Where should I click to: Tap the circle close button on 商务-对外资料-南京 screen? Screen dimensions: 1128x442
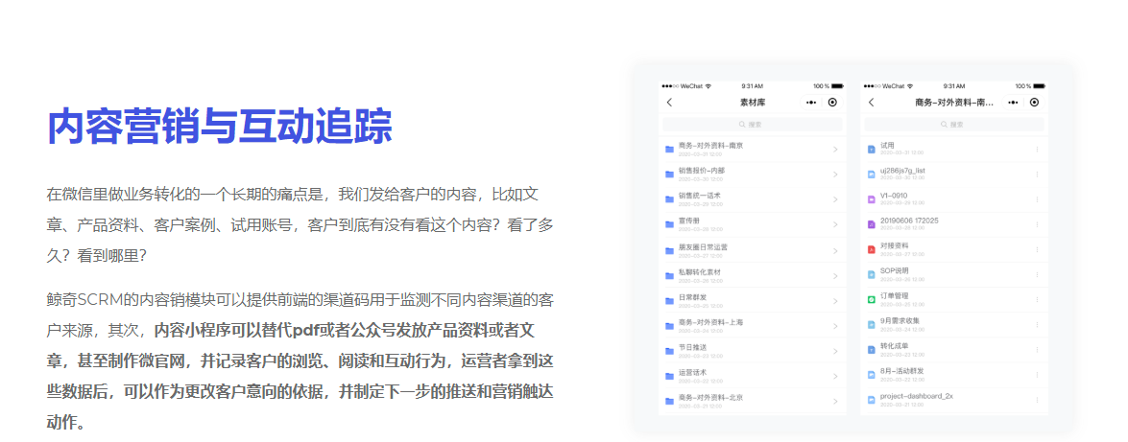[1035, 103]
